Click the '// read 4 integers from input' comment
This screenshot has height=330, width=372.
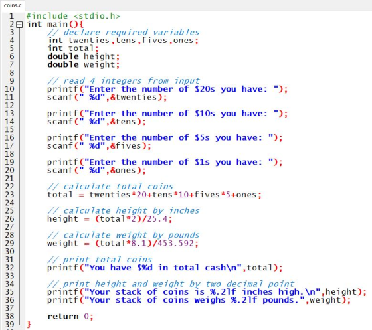point(123,81)
